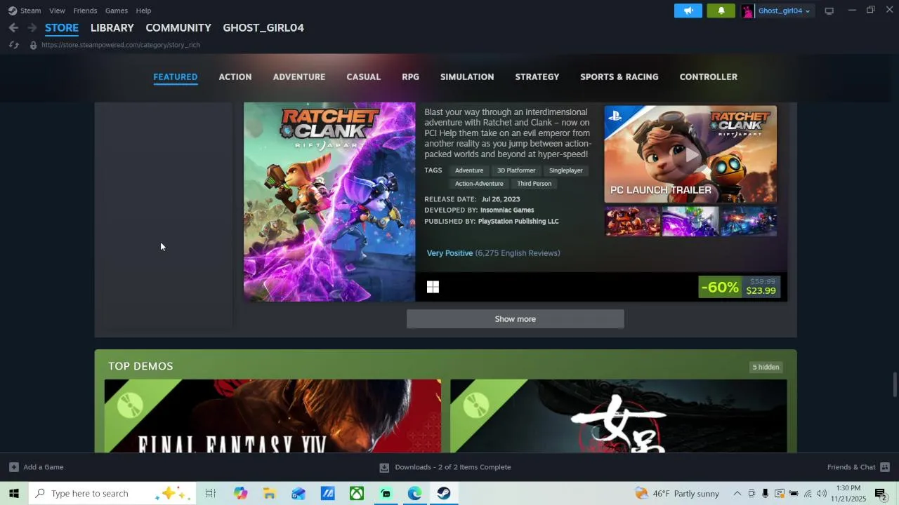Click the -60% $23.99 price box

coord(739,287)
